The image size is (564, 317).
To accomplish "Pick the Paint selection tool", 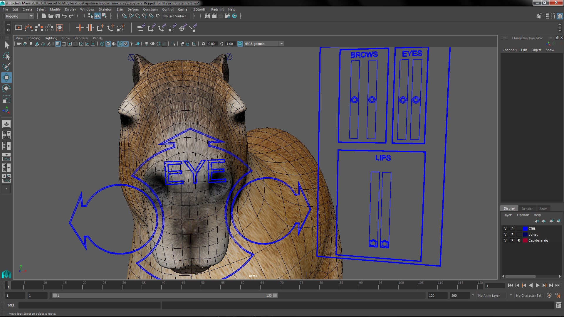I will coord(6,67).
